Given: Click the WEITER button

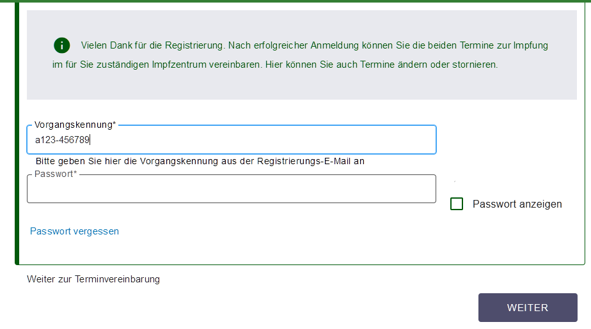Looking at the screenshot, I should (x=528, y=307).
